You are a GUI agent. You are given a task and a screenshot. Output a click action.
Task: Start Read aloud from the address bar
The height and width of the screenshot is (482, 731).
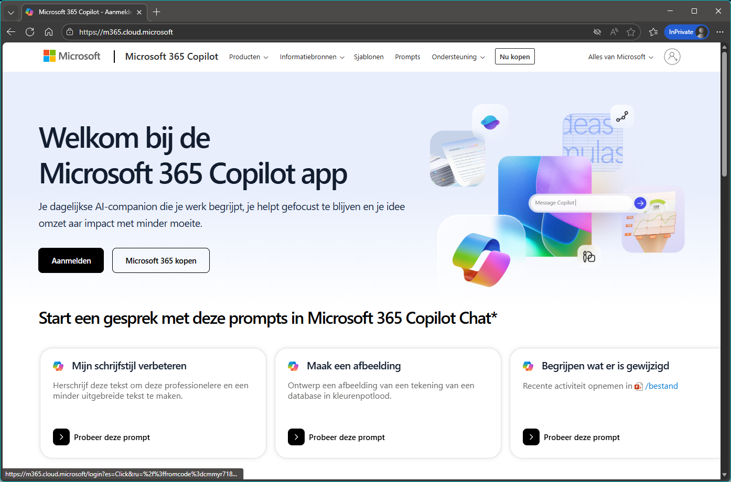coord(614,32)
